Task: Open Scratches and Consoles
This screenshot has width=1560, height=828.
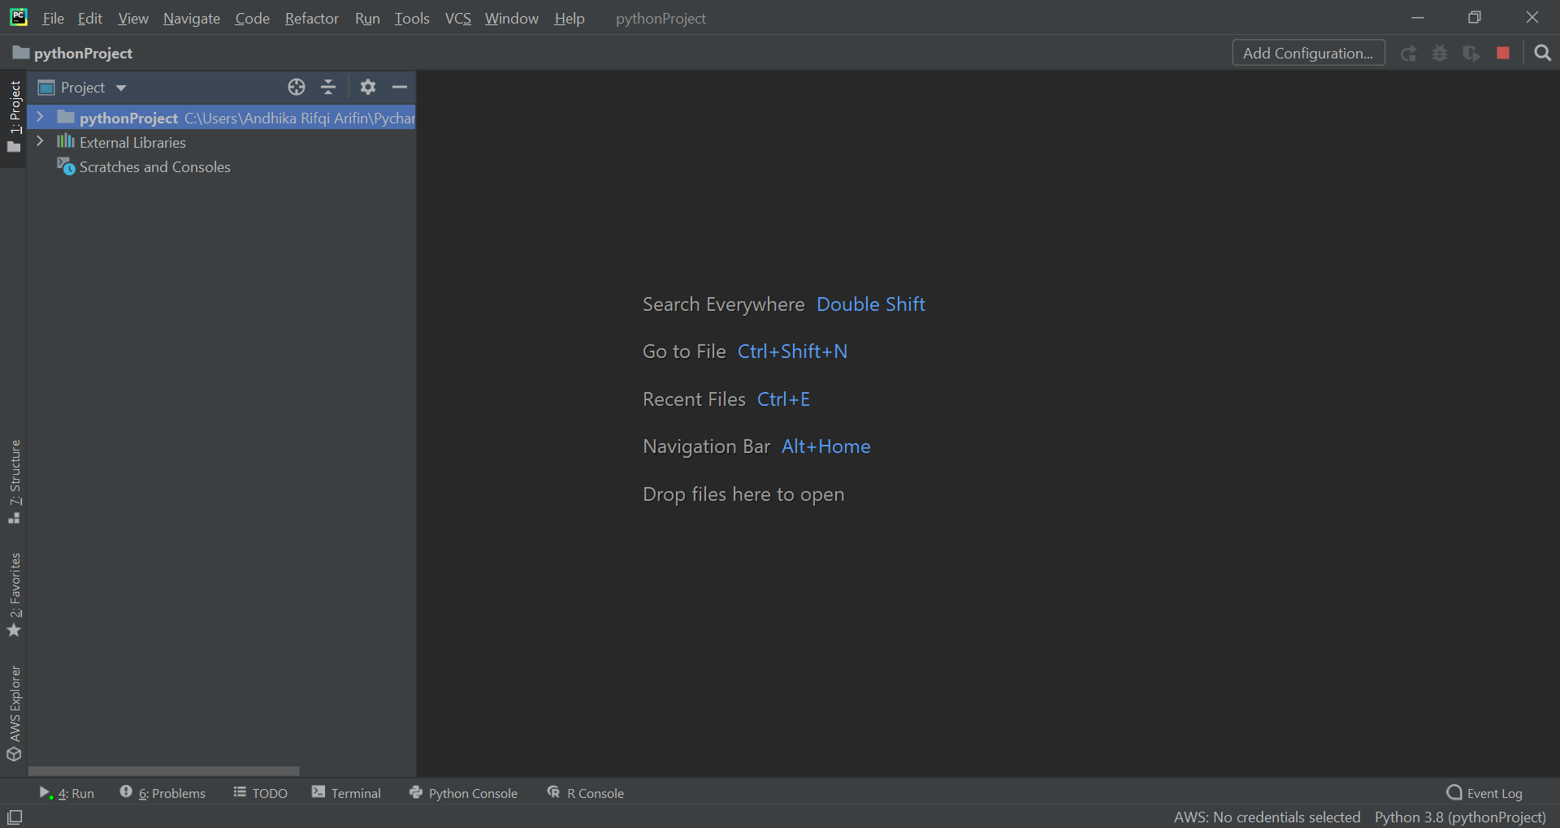Action: [x=154, y=166]
